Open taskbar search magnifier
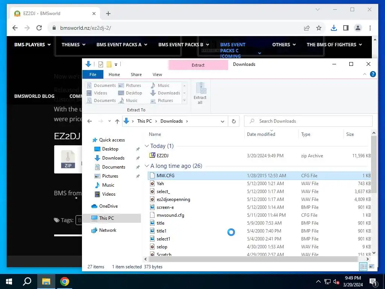This screenshot has height=289, width=385. click(27, 281)
